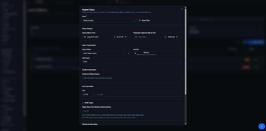Click the reset icon beside 02:20 PM

coord(126,37)
